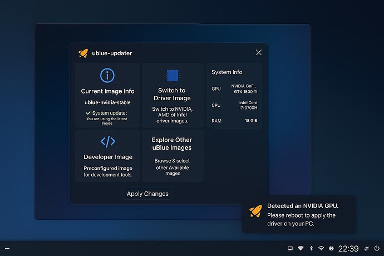Click the ublue-updater window title

112,53
